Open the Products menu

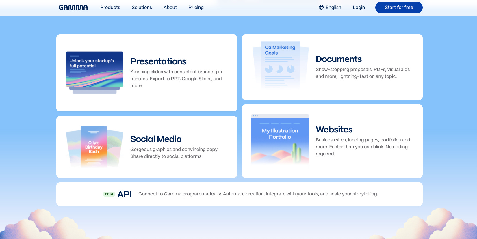point(110,8)
